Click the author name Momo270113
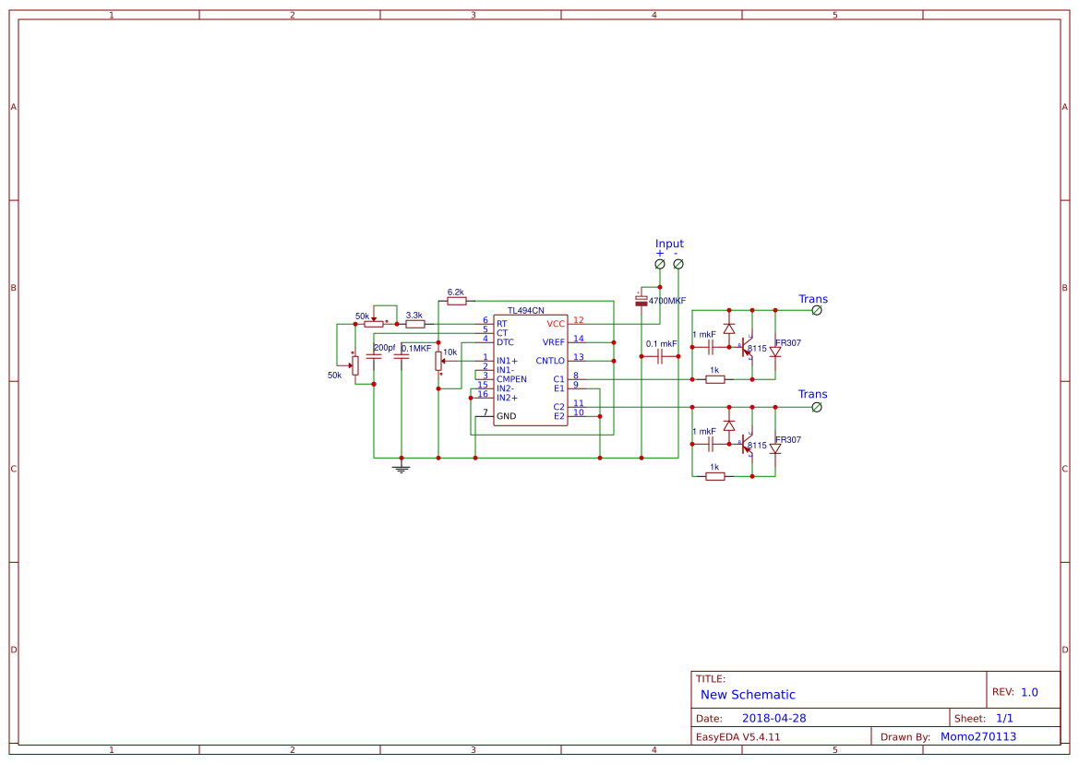Screen dimensions: 1079x764 tap(977, 736)
